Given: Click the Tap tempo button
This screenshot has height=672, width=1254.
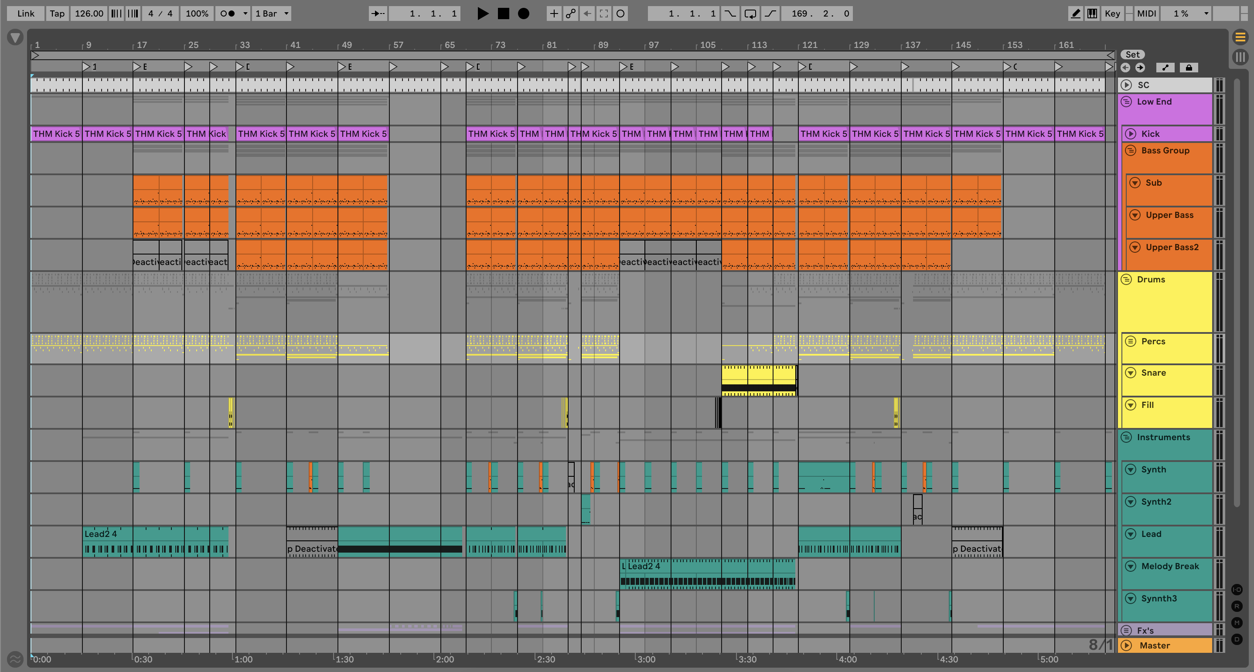Looking at the screenshot, I should [57, 14].
